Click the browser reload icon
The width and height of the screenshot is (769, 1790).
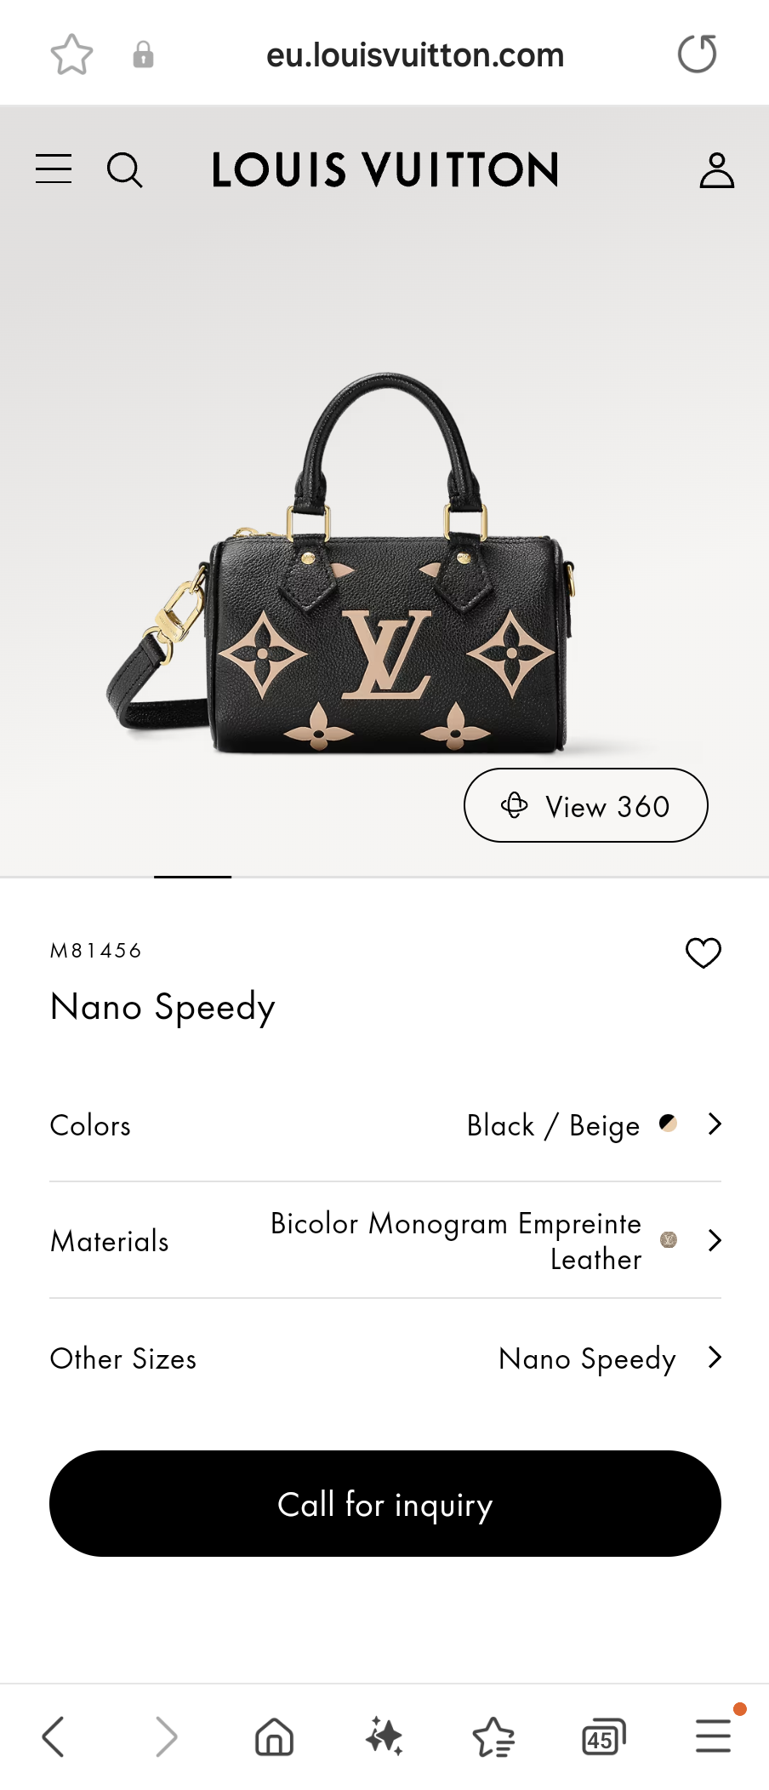click(x=697, y=53)
